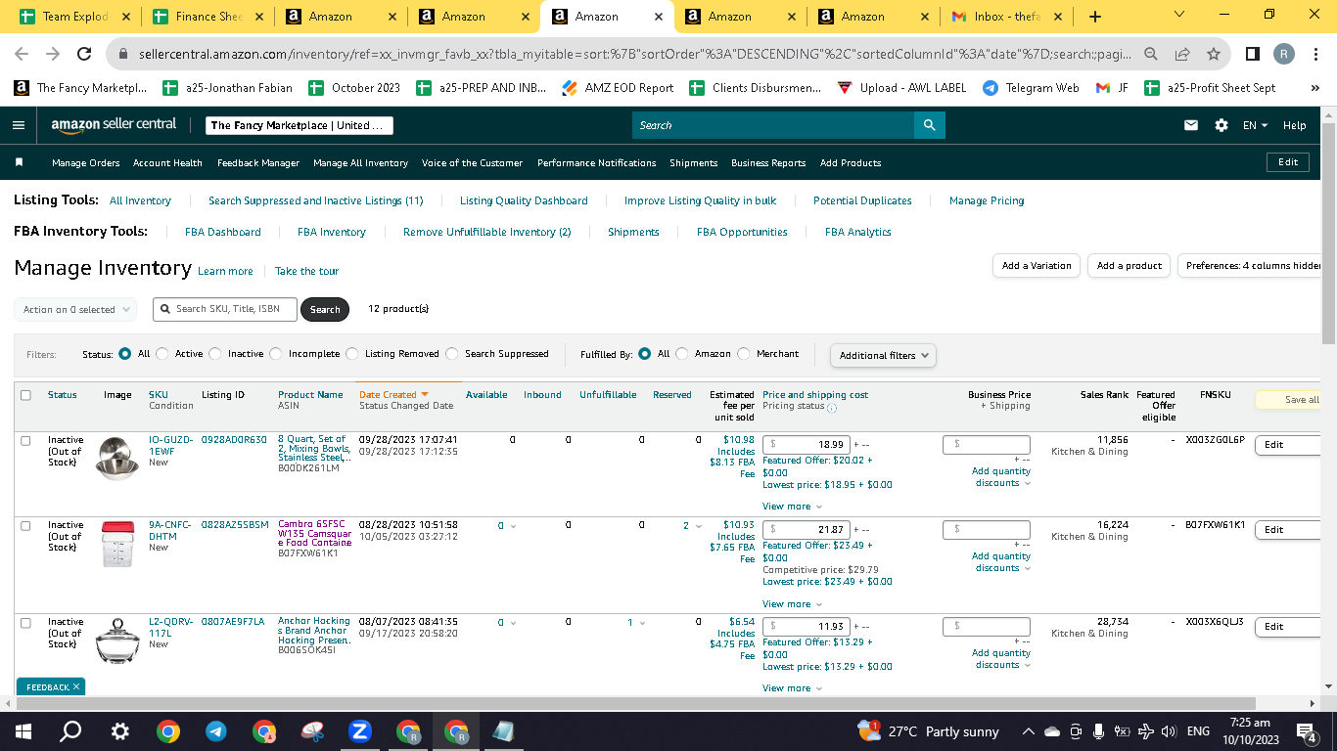
Task: Click the Search SKU, Title, ISBN field
Action: (224, 309)
